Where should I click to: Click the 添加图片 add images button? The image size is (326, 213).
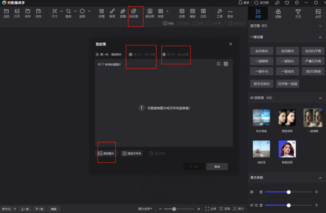pos(106,153)
